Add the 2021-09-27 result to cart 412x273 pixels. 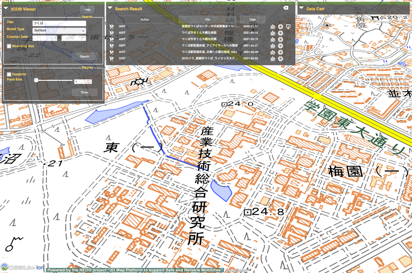(112, 46)
